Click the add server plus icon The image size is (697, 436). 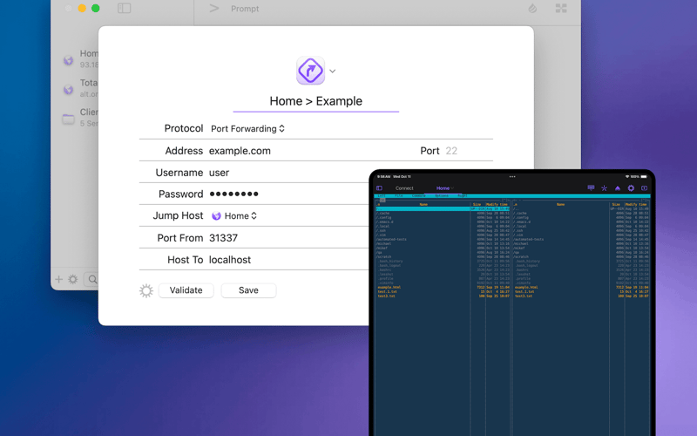[x=58, y=279]
